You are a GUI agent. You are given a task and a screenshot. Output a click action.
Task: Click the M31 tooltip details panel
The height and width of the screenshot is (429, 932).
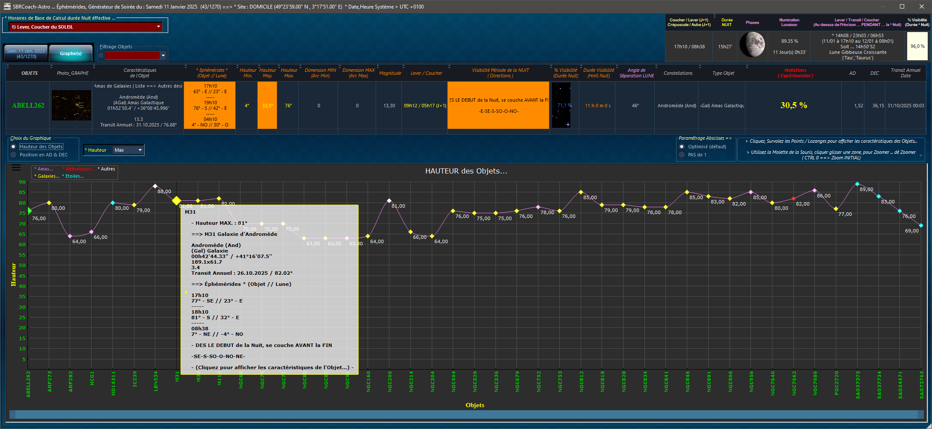click(270, 290)
